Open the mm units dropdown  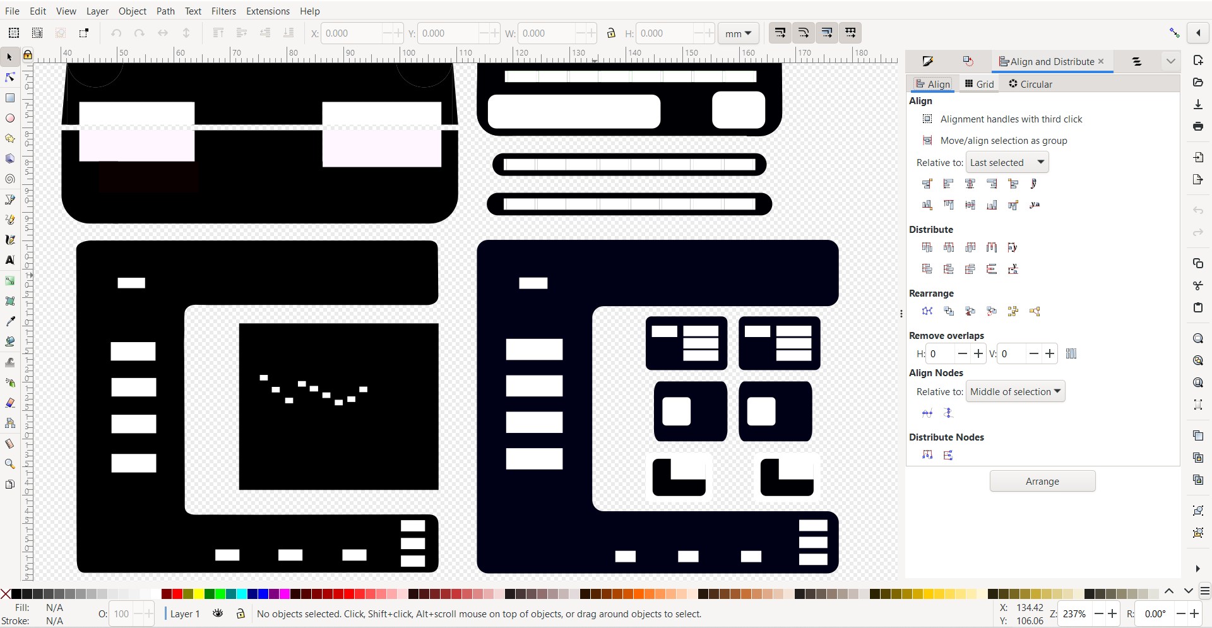tap(738, 33)
